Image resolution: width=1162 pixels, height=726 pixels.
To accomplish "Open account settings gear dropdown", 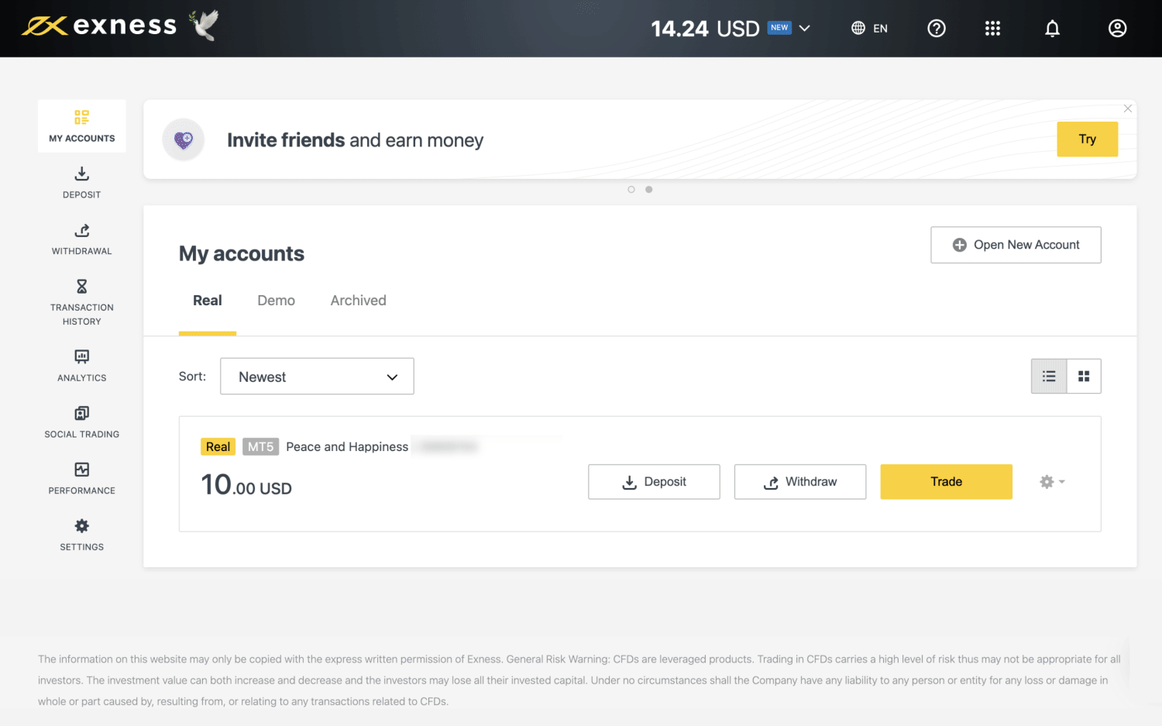I will pos(1051,482).
